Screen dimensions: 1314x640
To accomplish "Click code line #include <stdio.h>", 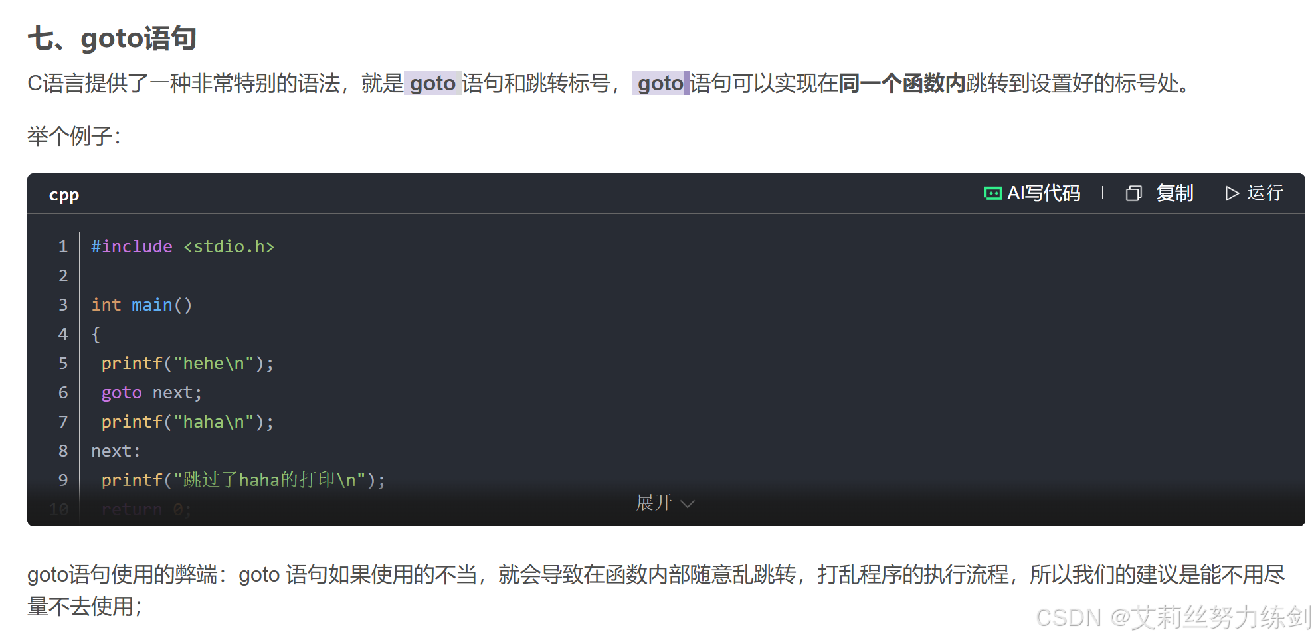I will (183, 246).
